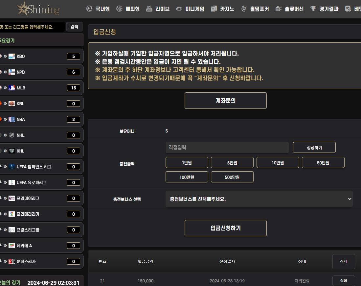361x286 pixels.
Task: Expand the 프리미어리그 league entry
Action: pyautogui.click(x=41, y=198)
